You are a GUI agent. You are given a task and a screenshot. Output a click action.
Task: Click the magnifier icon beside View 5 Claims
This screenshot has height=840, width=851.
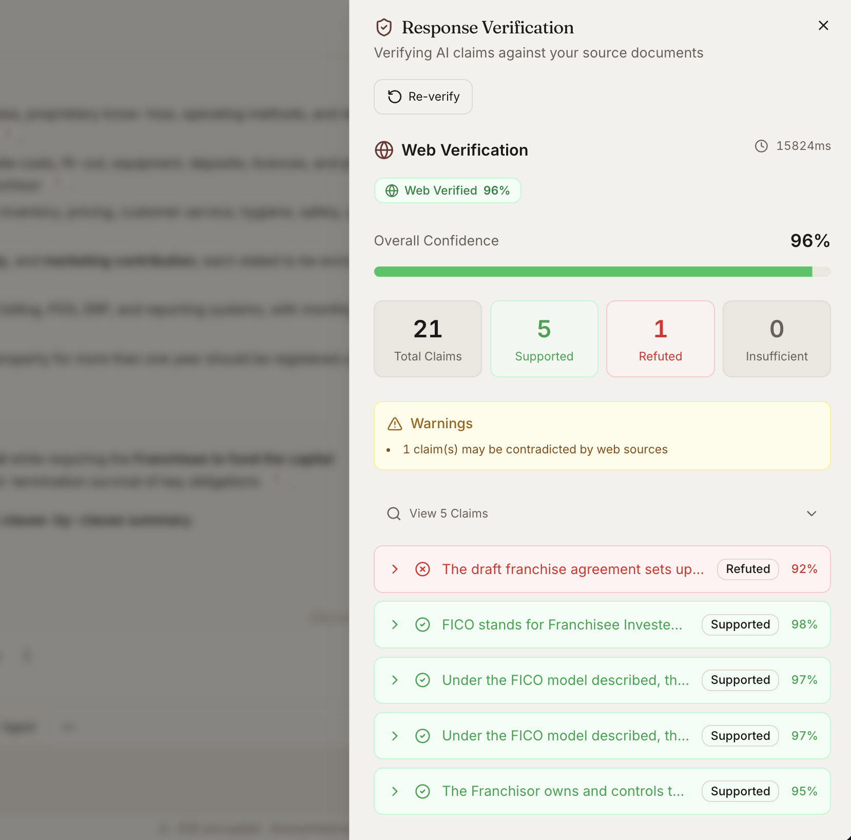(394, 513)
